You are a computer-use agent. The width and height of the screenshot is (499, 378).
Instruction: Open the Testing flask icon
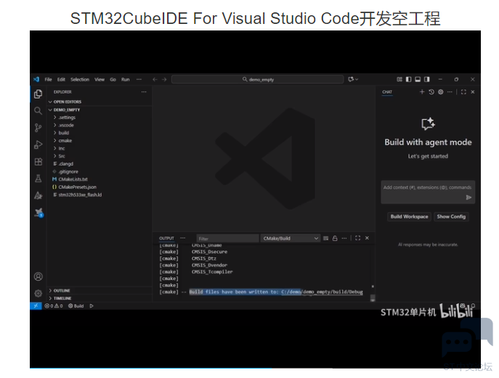[x=38, y=178]
